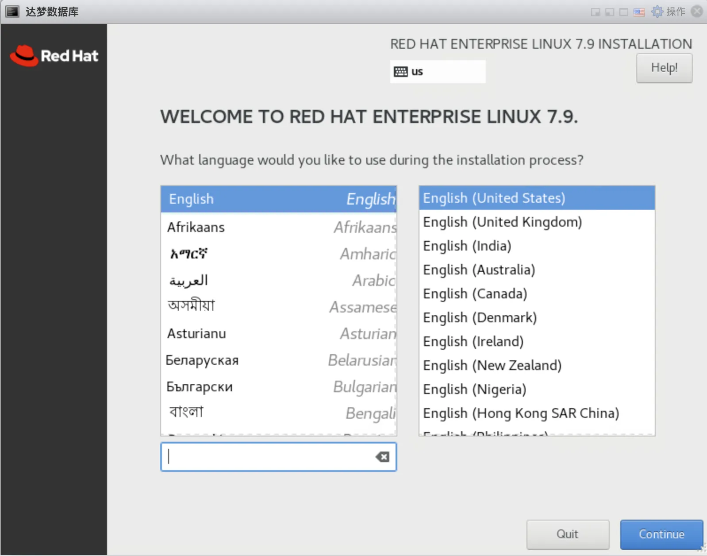Select Afrikaans in the language list
This screenshot has height=556, width=707.
tap(278, 227)
